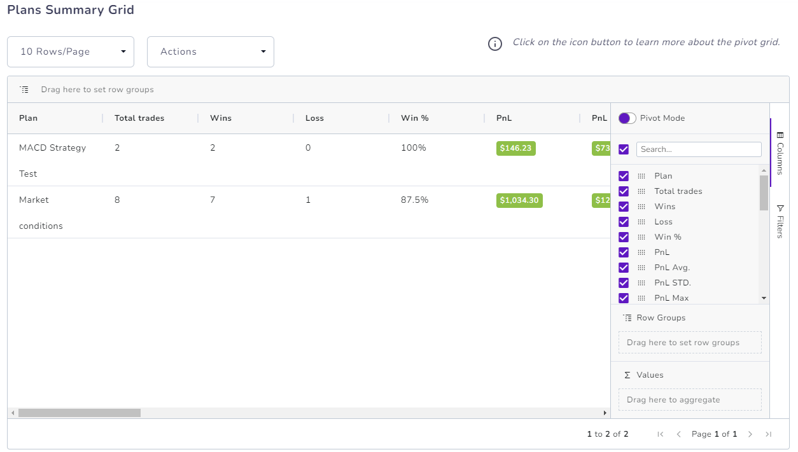Toggle the select-all columns checkbox
This screenshot has width=798, height=452.
(624, 149)
